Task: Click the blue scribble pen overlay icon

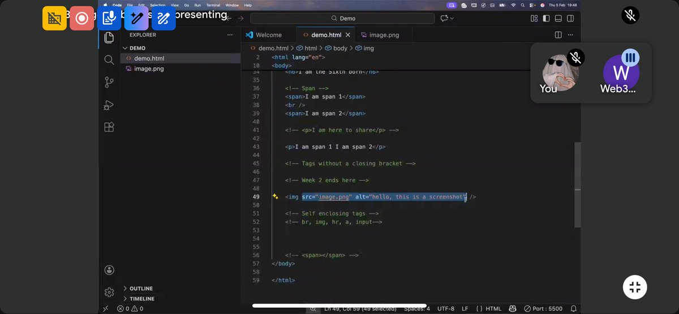Action: pyautogui.click(x=164, y=18)
